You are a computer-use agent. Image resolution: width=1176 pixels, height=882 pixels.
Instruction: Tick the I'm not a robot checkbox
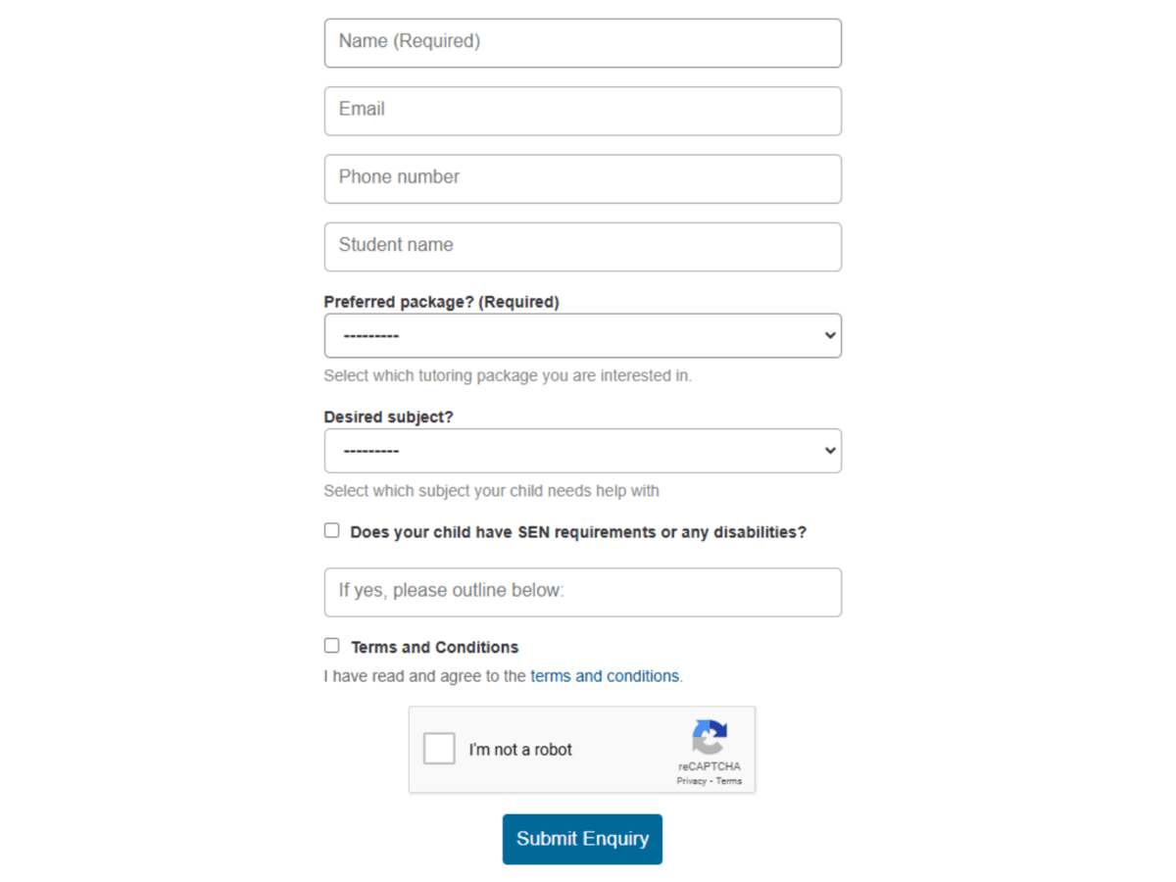coord(439,749)
